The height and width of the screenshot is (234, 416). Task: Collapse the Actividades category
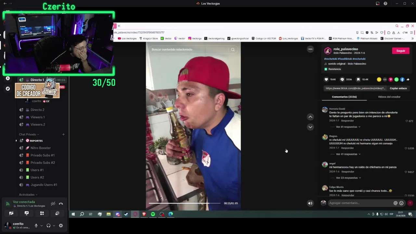[28, 195]
